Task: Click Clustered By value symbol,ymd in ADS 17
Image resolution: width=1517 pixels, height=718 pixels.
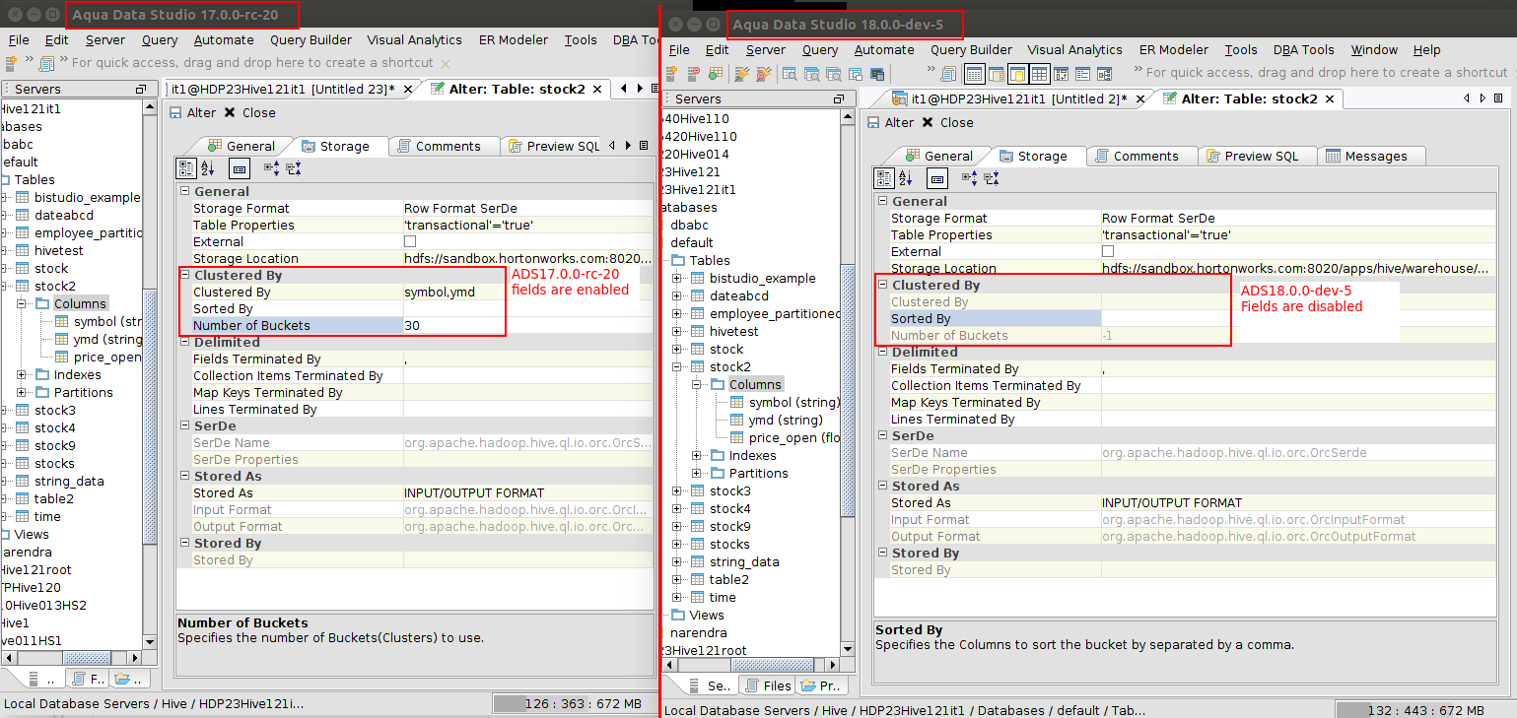Action: [527, 292]
